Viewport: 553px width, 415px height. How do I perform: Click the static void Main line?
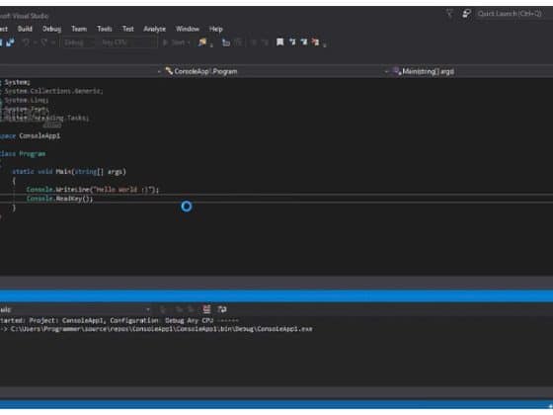(69, 172)
